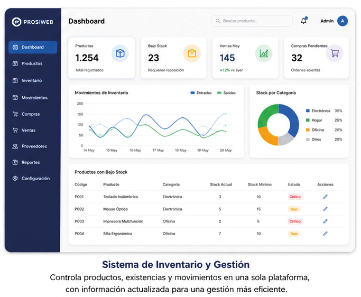This screenshot has width=361, height=297.
Task: Click the Stock por Categoría title
Action: click(x=276, y=93)
